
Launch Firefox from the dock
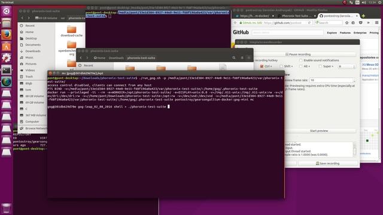[x=7, y=35]
